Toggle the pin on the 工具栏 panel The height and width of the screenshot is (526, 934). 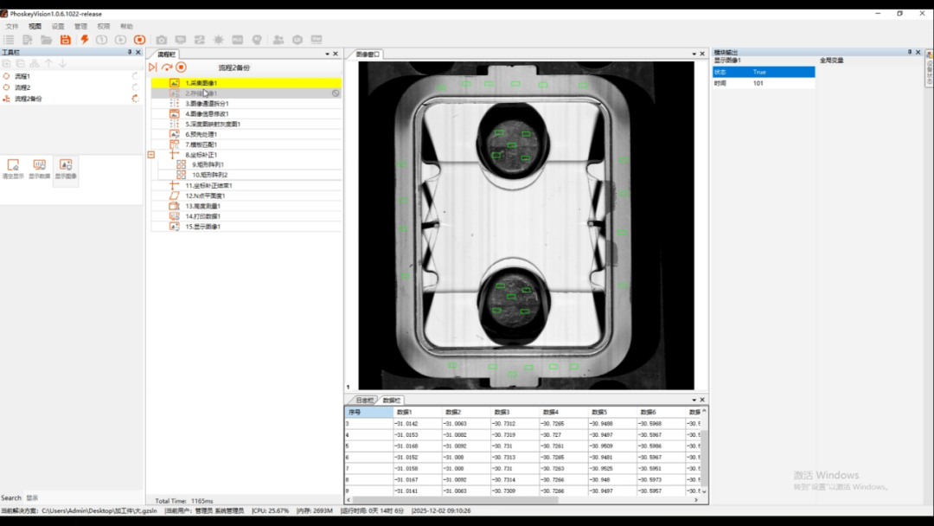pos(130,53)
